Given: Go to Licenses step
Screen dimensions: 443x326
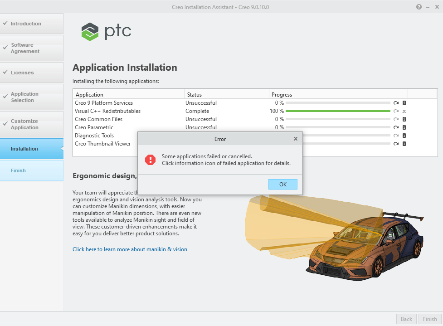Looking at the screenshot, I should point(31,73).
